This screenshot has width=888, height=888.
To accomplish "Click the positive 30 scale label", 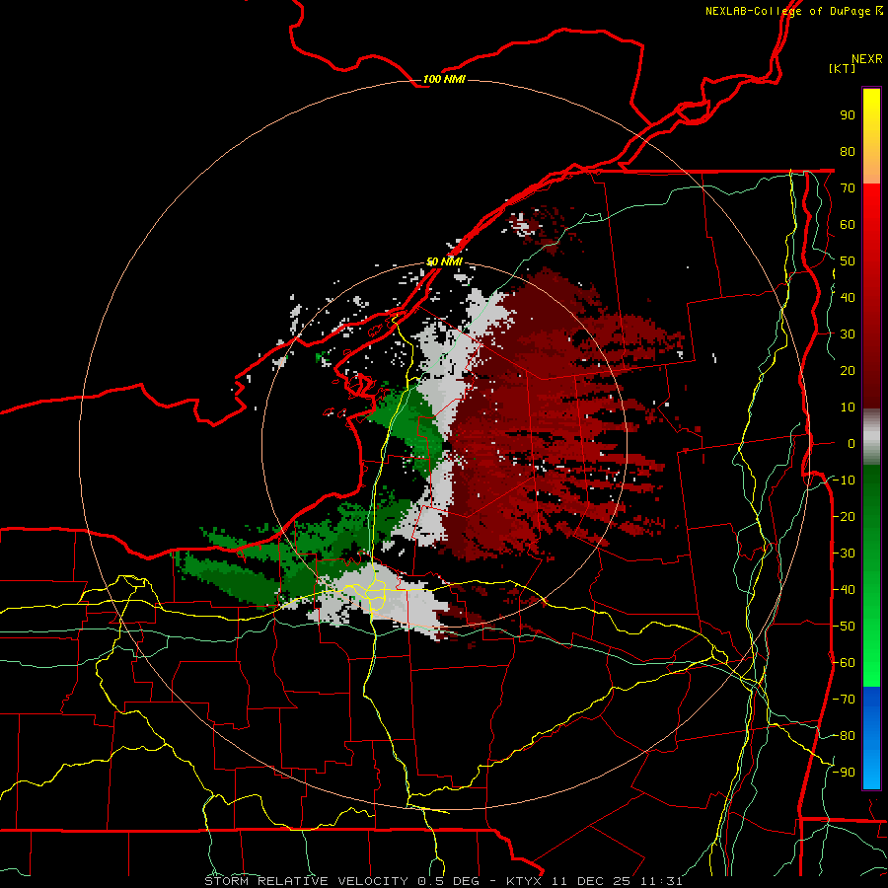I will click(848, 334).
